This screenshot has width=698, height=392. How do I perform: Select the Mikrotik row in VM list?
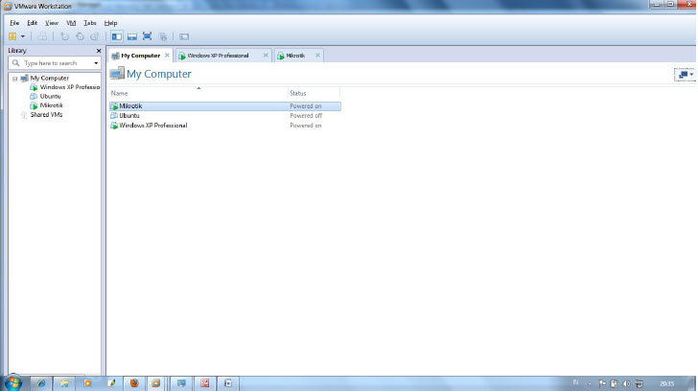click(x=225, y=106)
